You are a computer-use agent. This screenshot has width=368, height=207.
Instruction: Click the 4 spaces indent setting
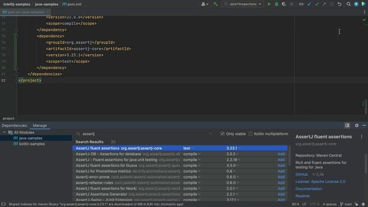pyautogui.click(x=329, y=204)
